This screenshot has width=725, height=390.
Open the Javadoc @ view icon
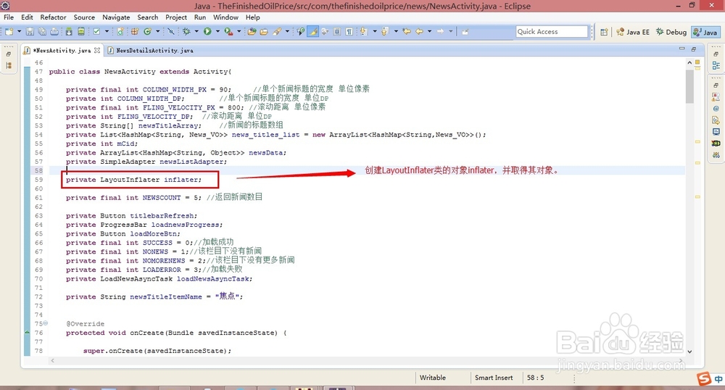point(716,109)
